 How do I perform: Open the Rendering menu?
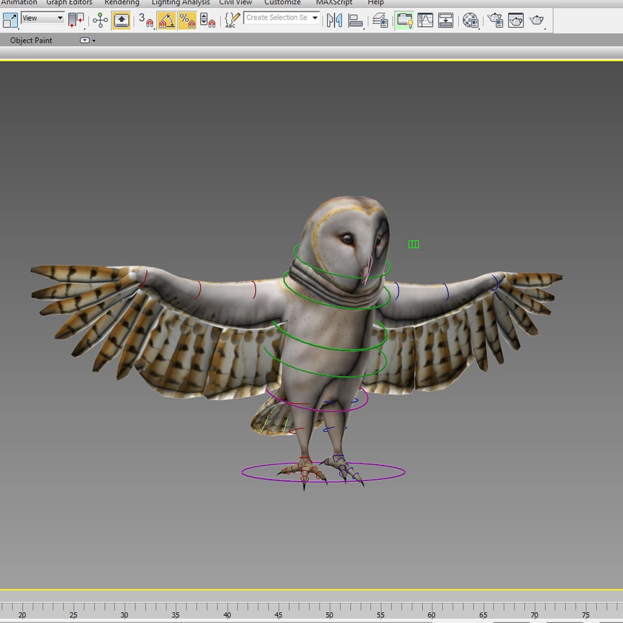click(122, 3)
